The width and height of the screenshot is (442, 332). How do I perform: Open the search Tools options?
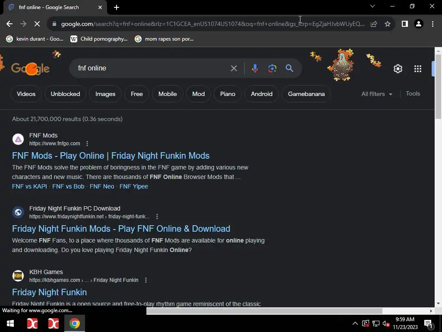tap(413, 93)
